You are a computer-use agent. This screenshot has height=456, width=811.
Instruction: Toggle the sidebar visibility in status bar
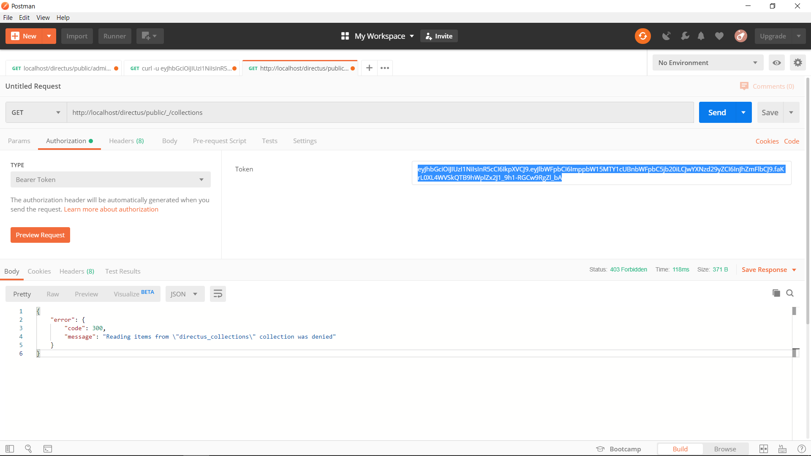9,448
